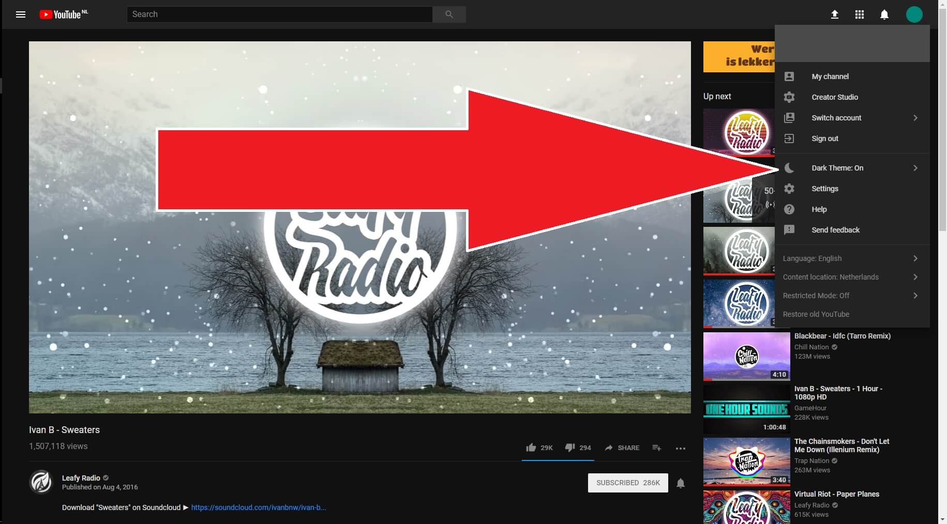
Task: Select Help menu item
Action: point(852,209)
